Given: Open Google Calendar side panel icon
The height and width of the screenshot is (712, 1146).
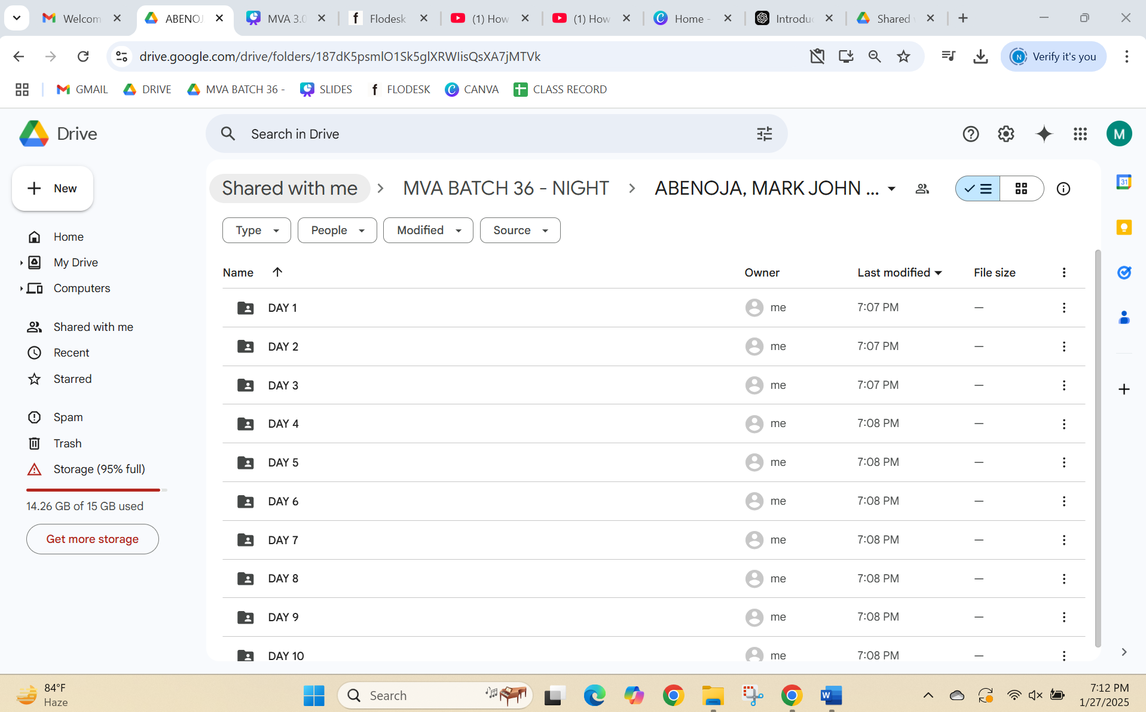Looking at the screenshot, I should [1124, 182].
